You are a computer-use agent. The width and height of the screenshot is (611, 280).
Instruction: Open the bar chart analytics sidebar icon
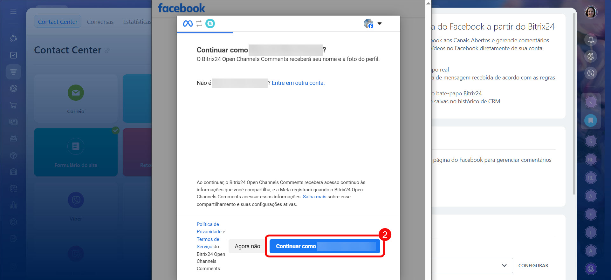[x=13, y=205]
